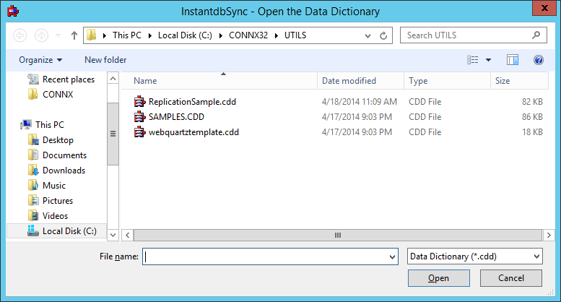This screenshot has height=302, width=561.
Task: Click the webquartztemplate.cdd file icon
Action: 139,132
